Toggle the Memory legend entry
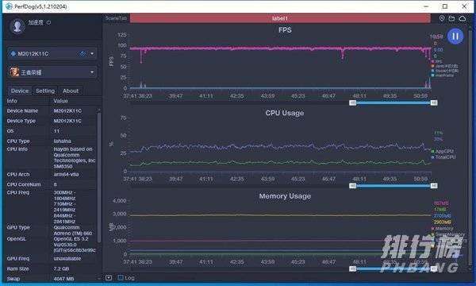Screen dimensions: 476x286 (x=442, y=229)
